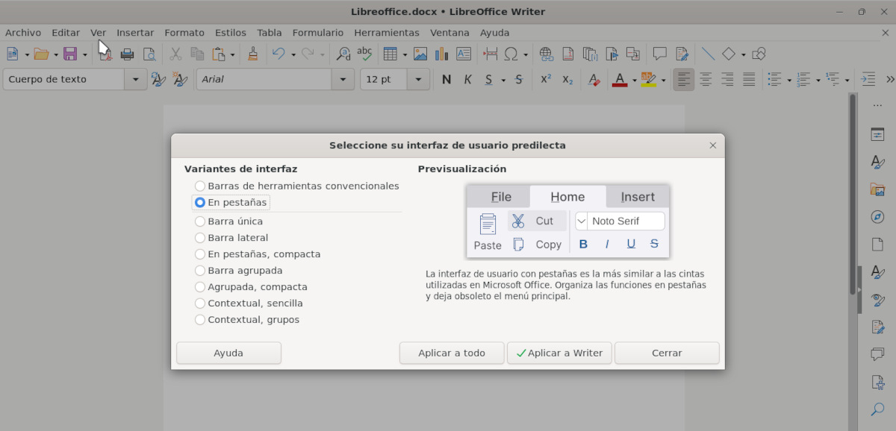The width and height of the screenshot is (896, 431).
Task: Select the Insert Line tool
Action: pyautogui.click(x=708, y=54)
